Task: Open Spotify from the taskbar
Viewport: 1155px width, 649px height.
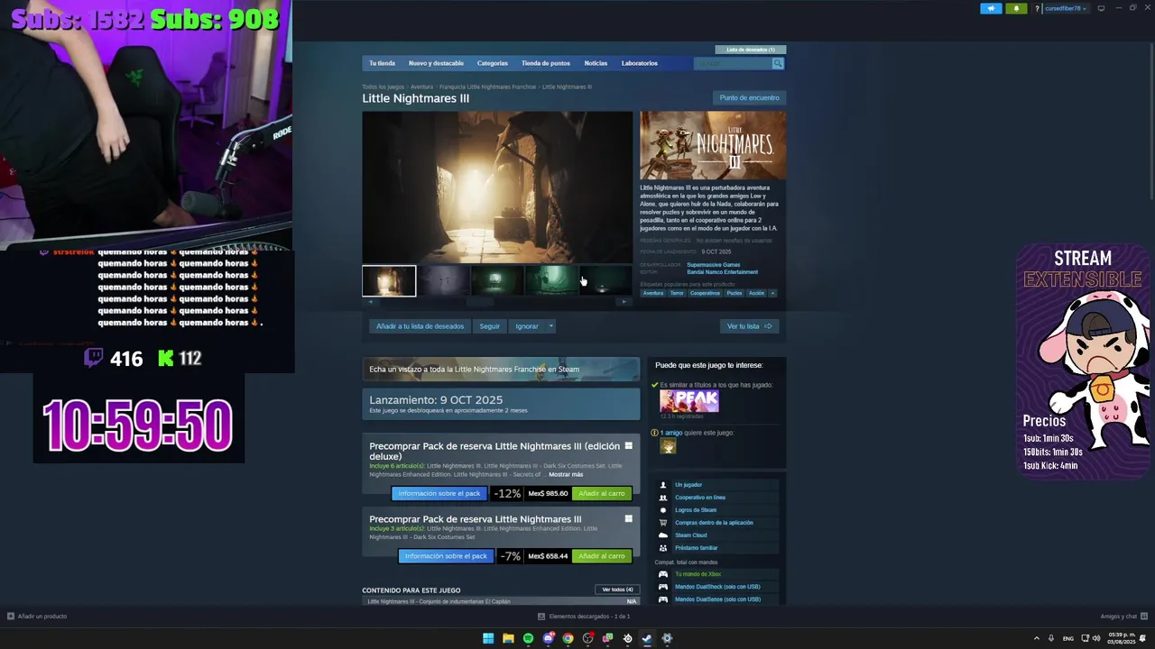Action: (x=528, y=638)
